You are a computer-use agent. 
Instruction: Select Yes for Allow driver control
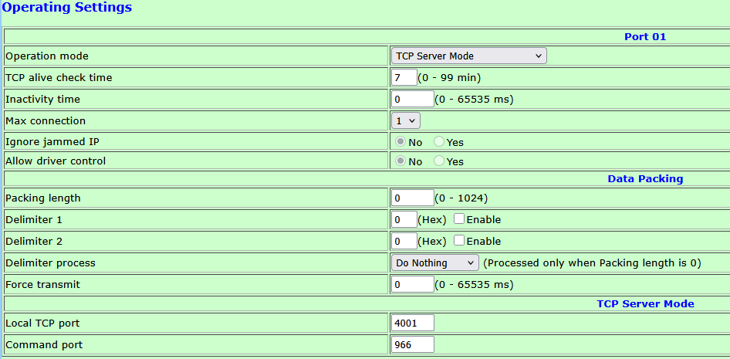(x=439, y=161)
